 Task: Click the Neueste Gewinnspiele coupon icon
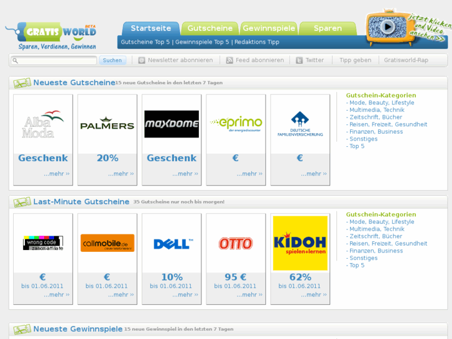pos(22,330)
